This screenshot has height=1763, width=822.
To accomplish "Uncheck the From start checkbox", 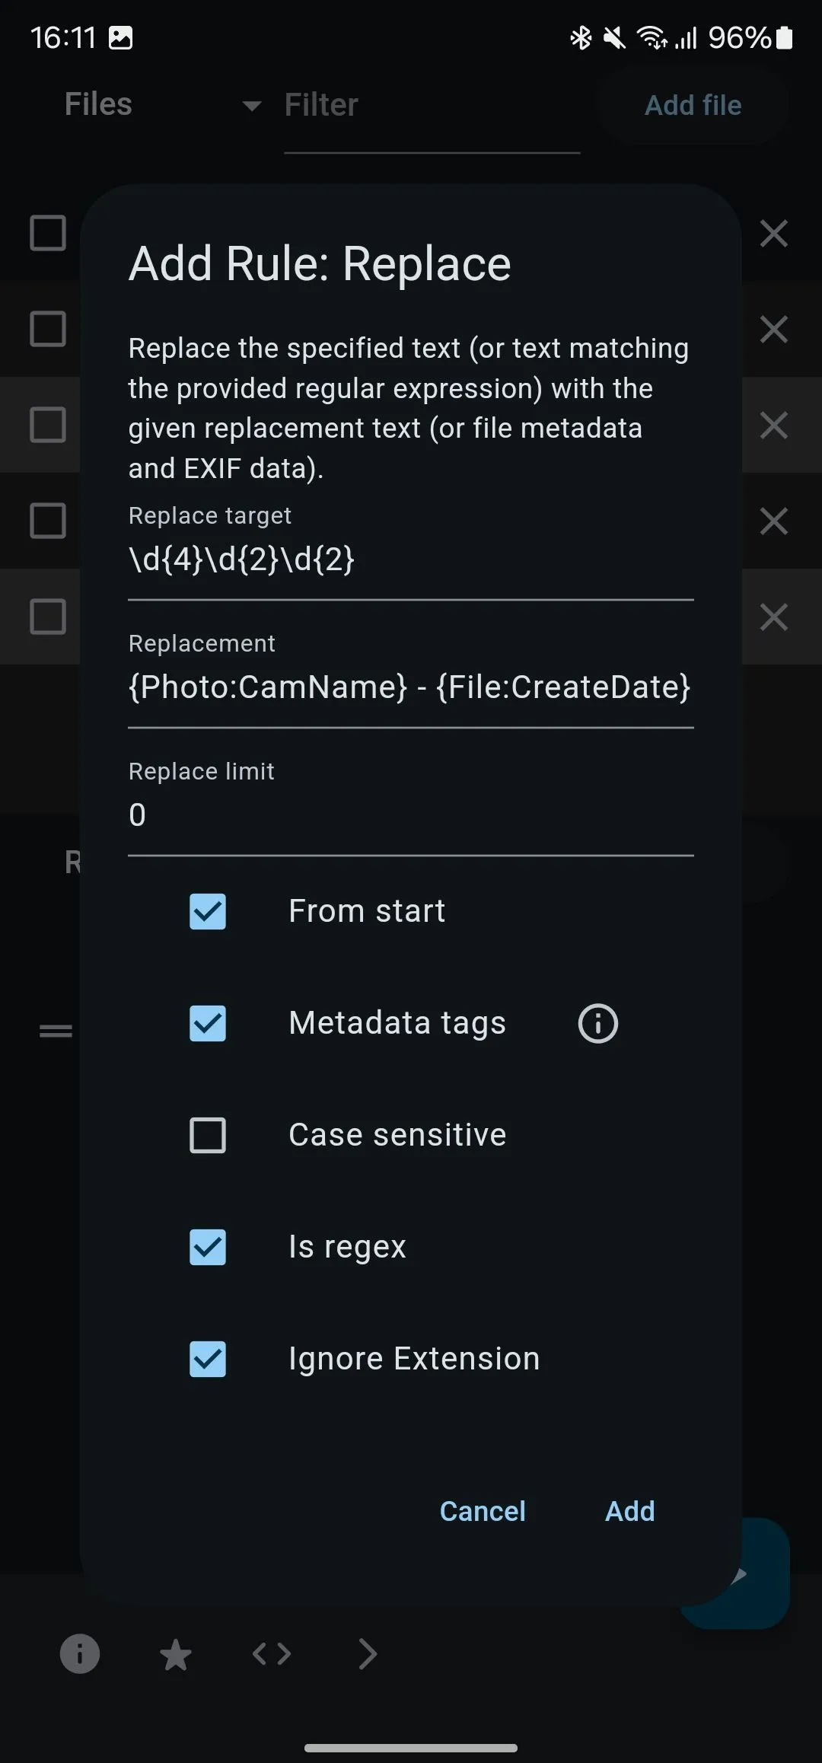I will coord(208,911).
